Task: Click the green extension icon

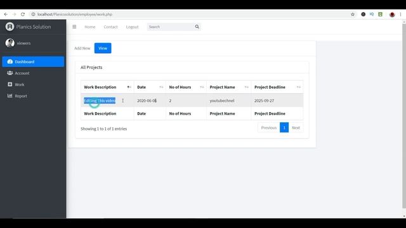Action: coord(381,15)
